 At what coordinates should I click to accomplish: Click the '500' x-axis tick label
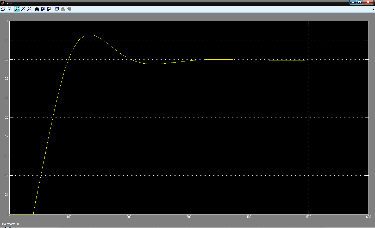(309, 217)
